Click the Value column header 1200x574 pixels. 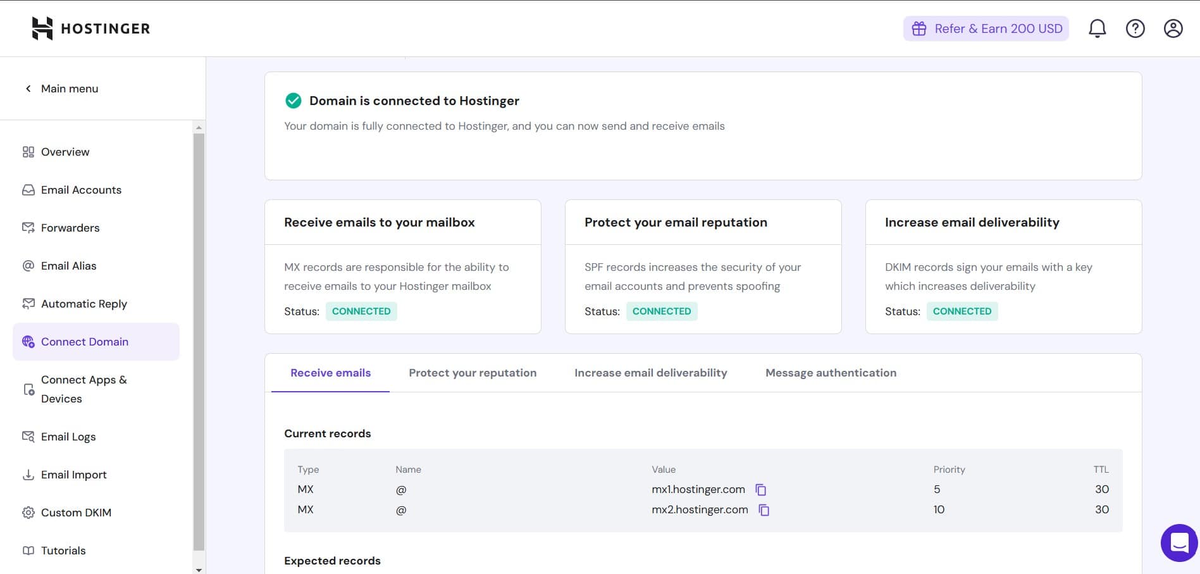[664, 470]
